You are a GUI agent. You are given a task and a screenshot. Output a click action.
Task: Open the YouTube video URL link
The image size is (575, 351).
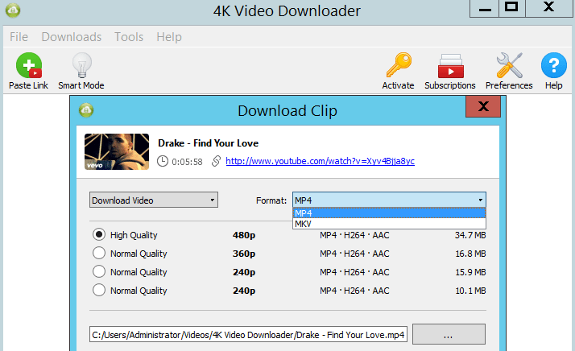pos(321,161)
